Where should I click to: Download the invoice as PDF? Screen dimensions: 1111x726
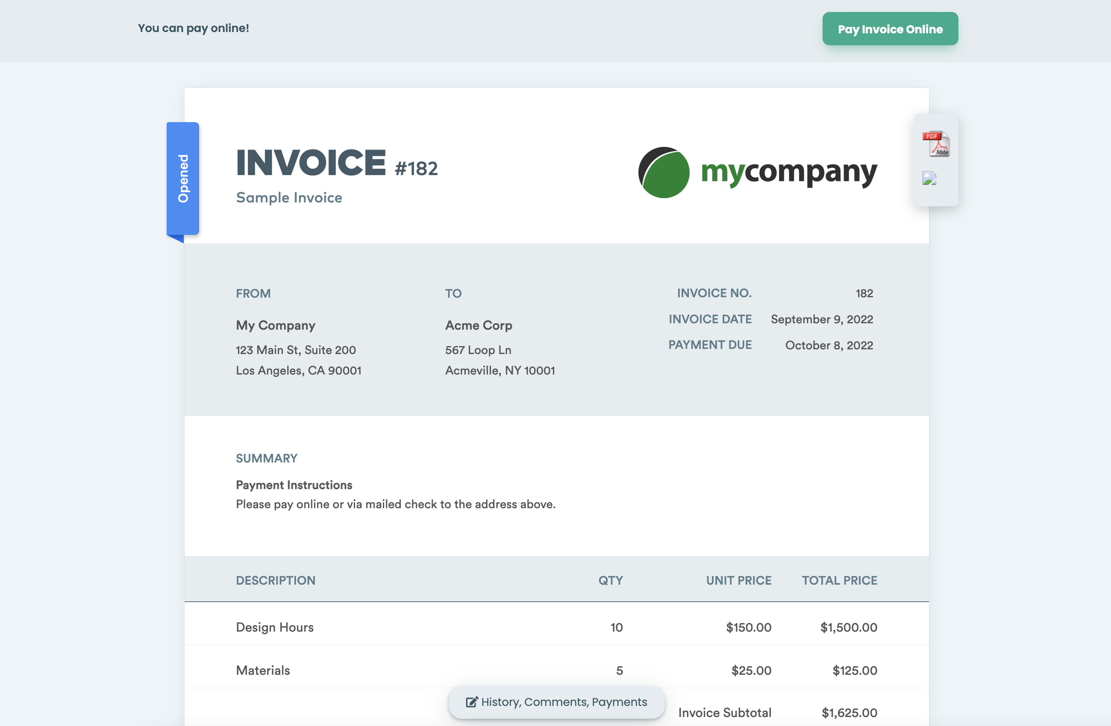click(x=935, y=144)
